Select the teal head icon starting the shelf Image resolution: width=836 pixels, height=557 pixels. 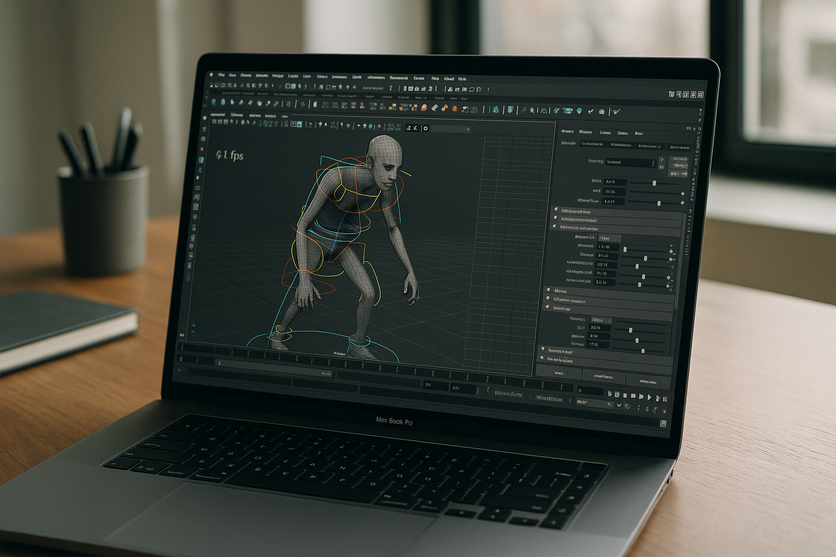[x=214, y=102]
